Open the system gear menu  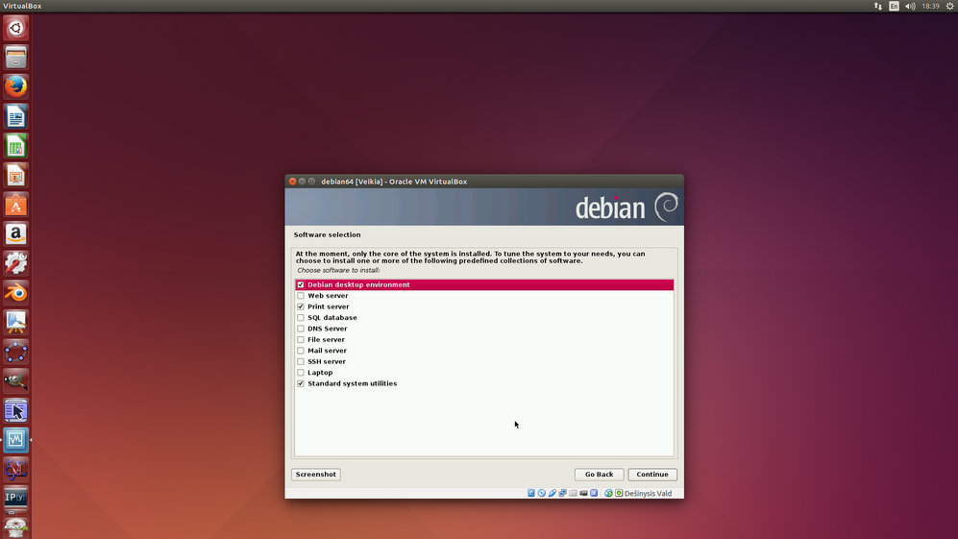pyautogui.click(x=949, y=6)
